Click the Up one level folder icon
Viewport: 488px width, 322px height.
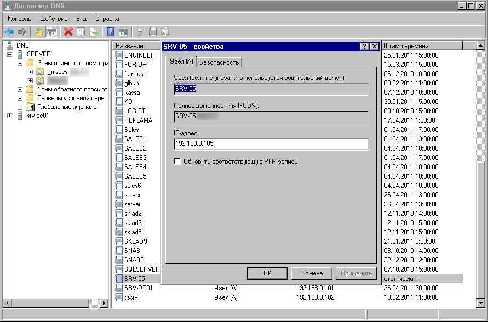pos(39,32)
